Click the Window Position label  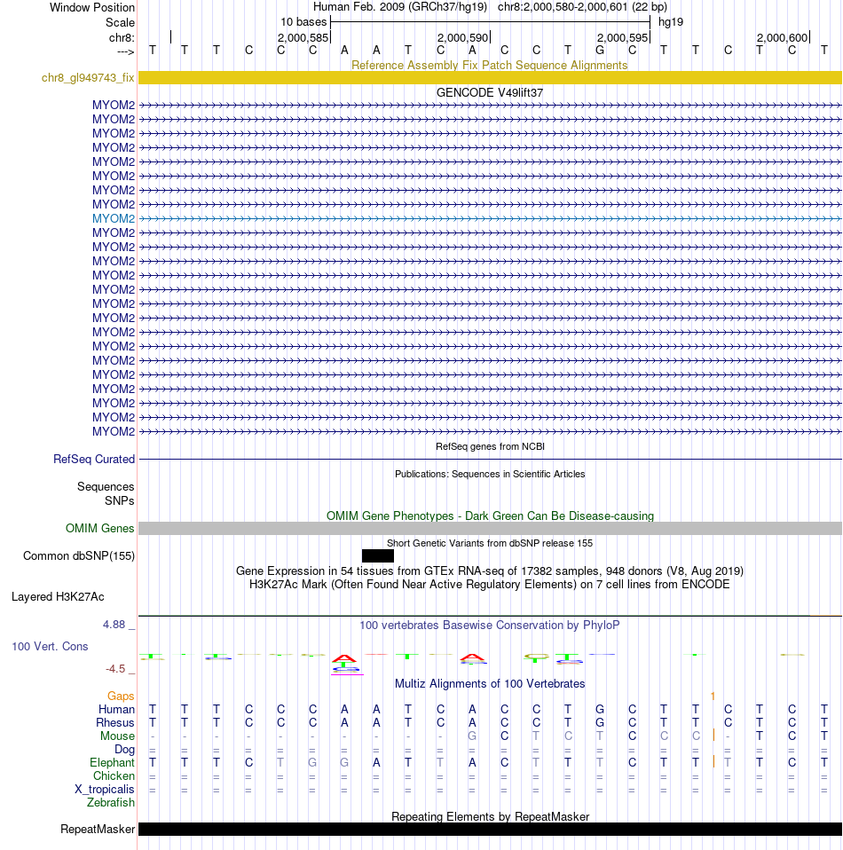click(x=91, y=8)
